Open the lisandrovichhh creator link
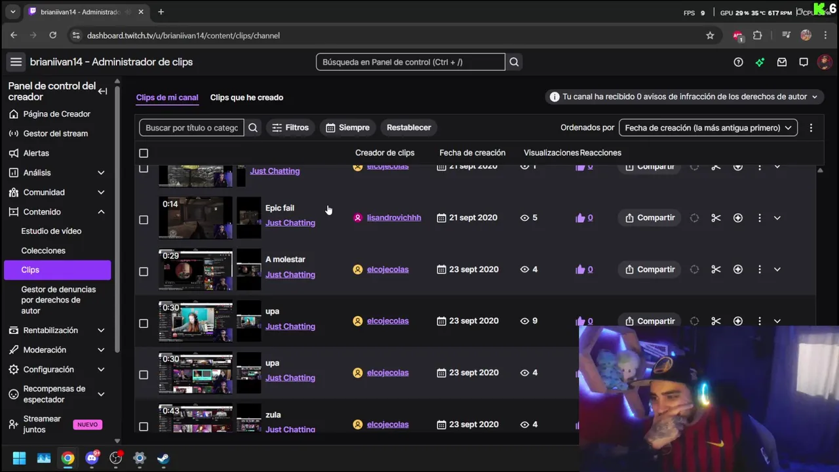This screenshot has width=839, height=472. tap(394, 218)
